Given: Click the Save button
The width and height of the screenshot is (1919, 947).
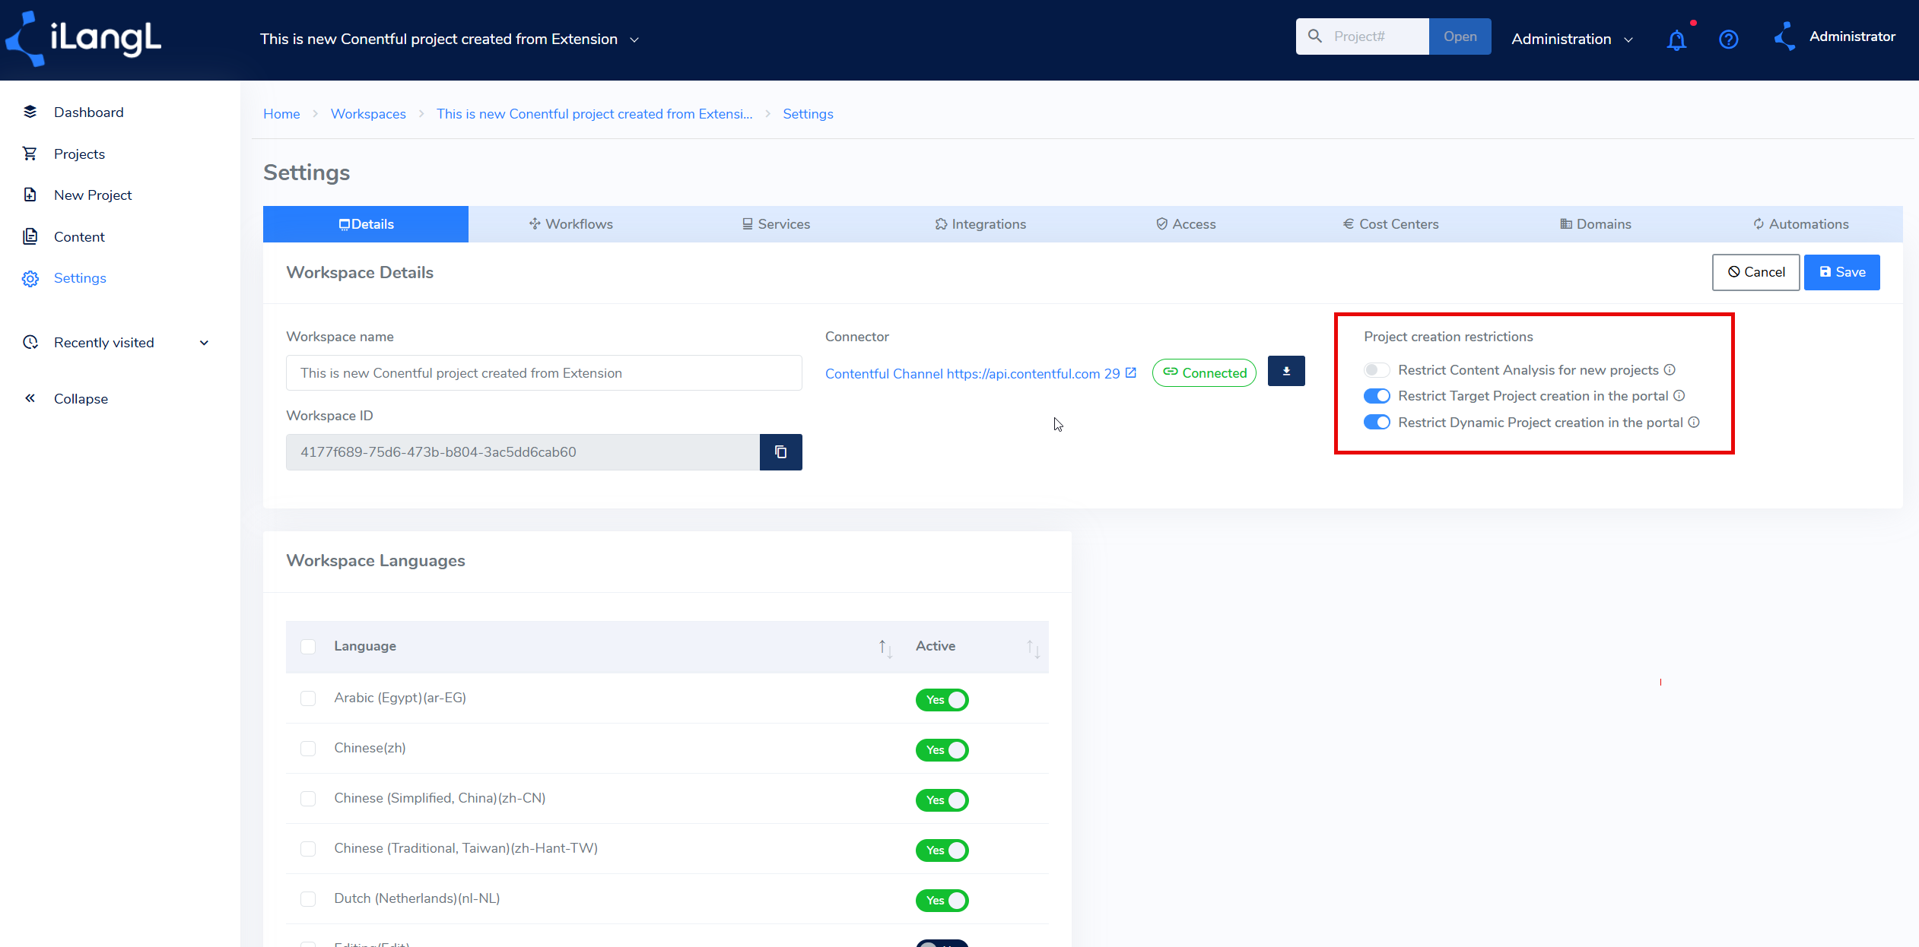Looking at the screenshot, I should (x=1841, y=272).
